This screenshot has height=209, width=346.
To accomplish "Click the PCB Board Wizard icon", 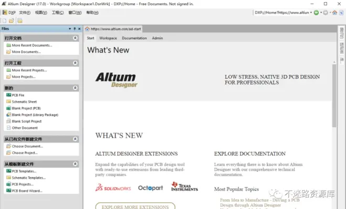I will (x=8, y=191).
